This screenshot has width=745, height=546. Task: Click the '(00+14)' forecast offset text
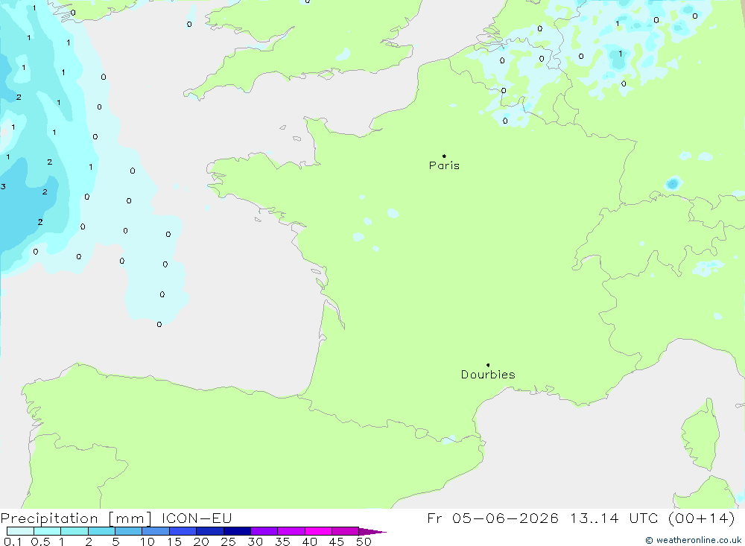coord(701,518)
